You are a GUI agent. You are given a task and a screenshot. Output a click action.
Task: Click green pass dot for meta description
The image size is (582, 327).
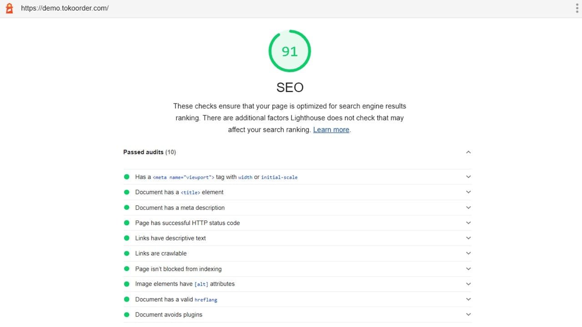(x=127, y=208)
